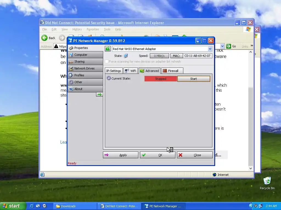Open the File menu in Internet Explorer
281x210 pixels.
tap(44, 29)
